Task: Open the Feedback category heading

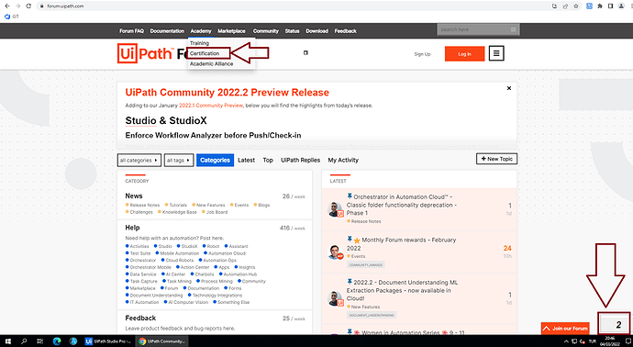Action: (x=140, y=318)
